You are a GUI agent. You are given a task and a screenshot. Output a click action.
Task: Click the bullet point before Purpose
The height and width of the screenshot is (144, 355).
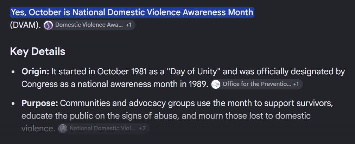point(13,104)
